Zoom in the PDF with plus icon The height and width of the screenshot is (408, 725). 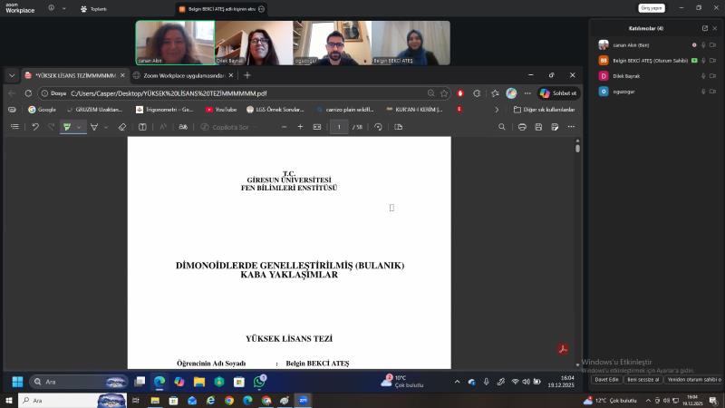pyautogui.click(x=300, y=127)
